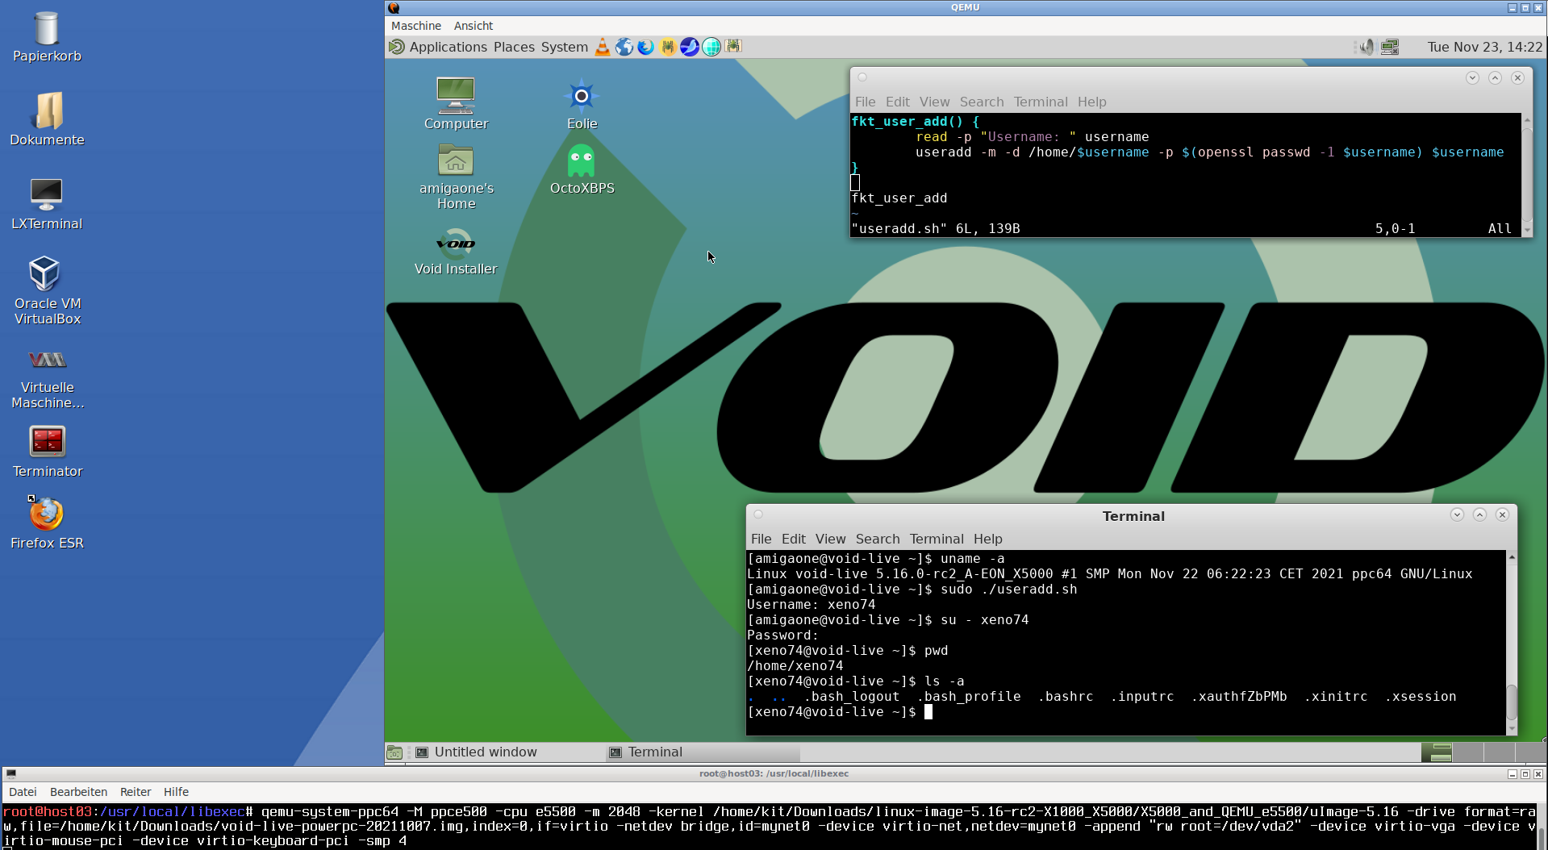Open amigaone's Home folder icon
The width and height of the screenshot is (1548, 850).
click(x=456, y=177)
